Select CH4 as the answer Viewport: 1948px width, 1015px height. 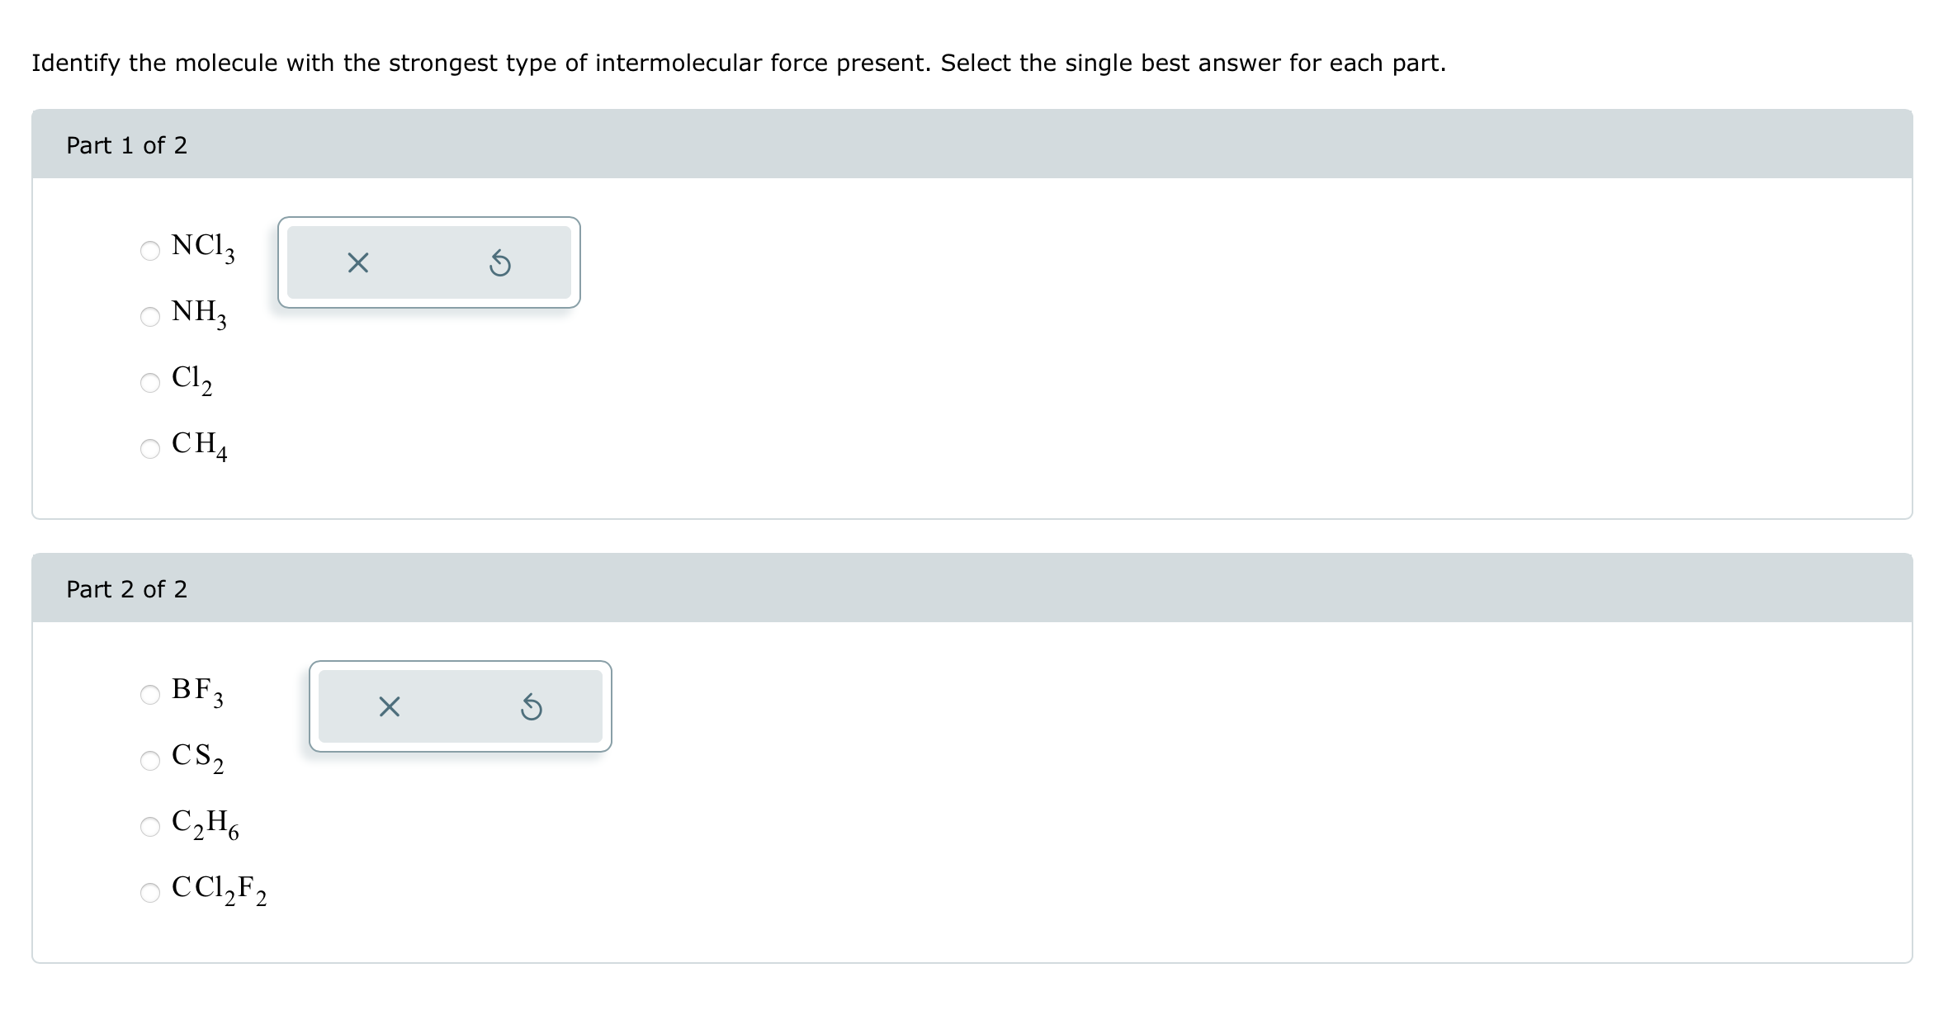[x=149, y=446]
